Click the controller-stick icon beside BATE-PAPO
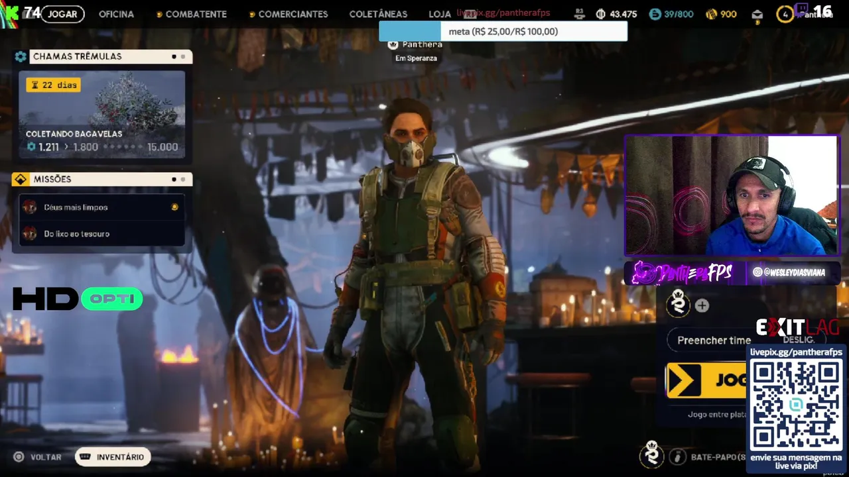 [677, 457]
